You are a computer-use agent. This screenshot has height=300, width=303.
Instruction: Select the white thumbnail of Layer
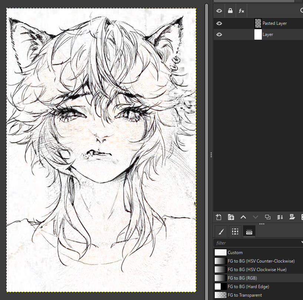(258, 34)
